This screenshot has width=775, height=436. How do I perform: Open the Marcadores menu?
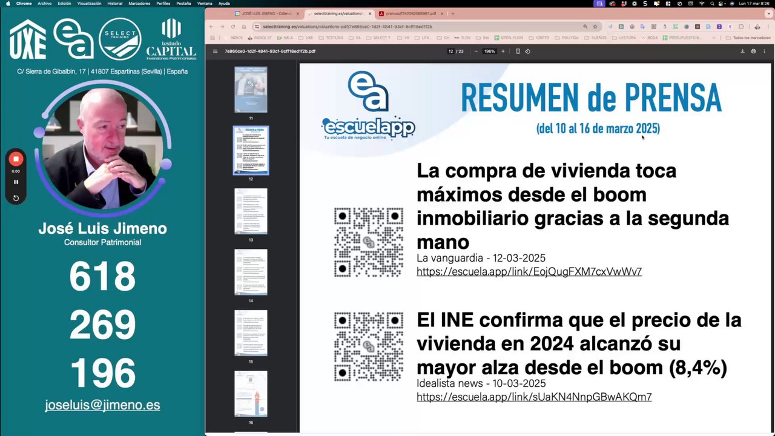[x=139, y=4]
